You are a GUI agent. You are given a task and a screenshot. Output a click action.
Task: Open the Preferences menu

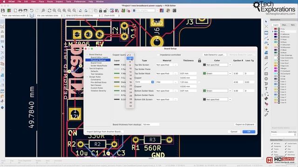[x=80, y=1]
